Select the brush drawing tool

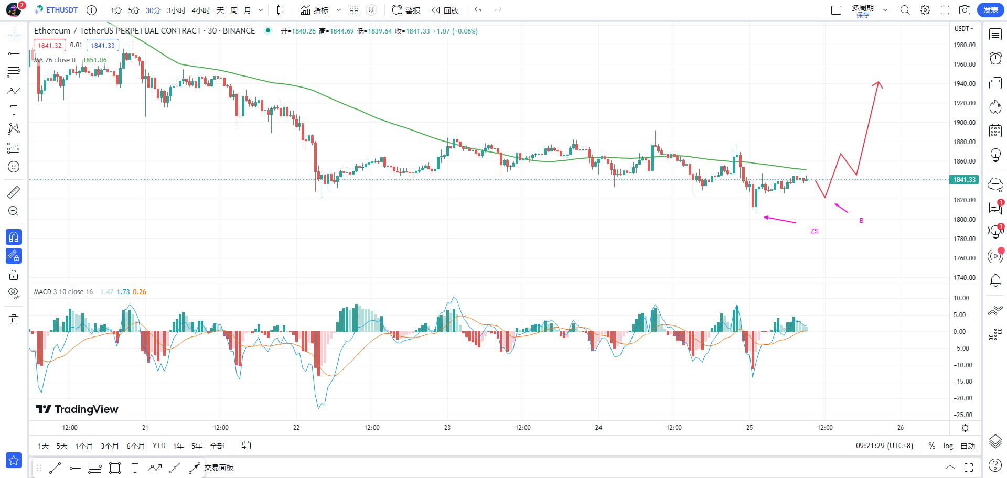[x=14, y=91]
